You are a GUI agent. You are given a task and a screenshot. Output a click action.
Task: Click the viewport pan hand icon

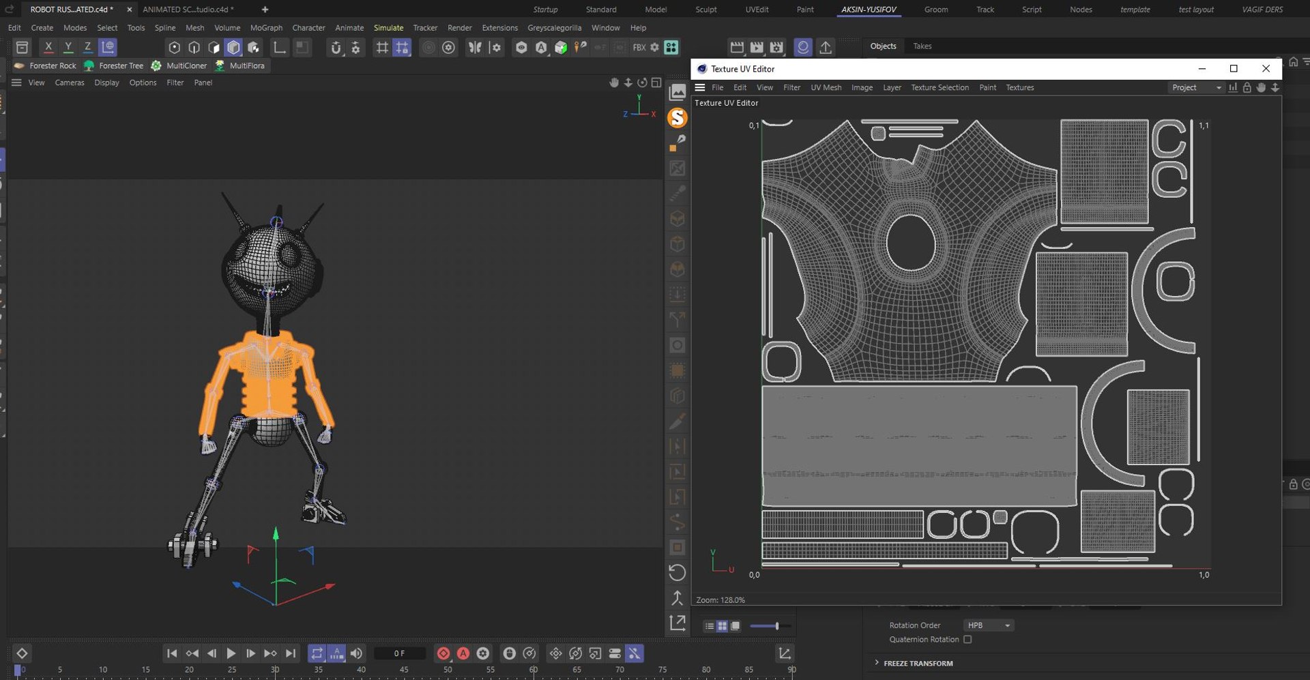click(614, 83)
